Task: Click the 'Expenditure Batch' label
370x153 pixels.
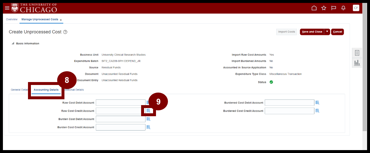Action: coord(86,61)
